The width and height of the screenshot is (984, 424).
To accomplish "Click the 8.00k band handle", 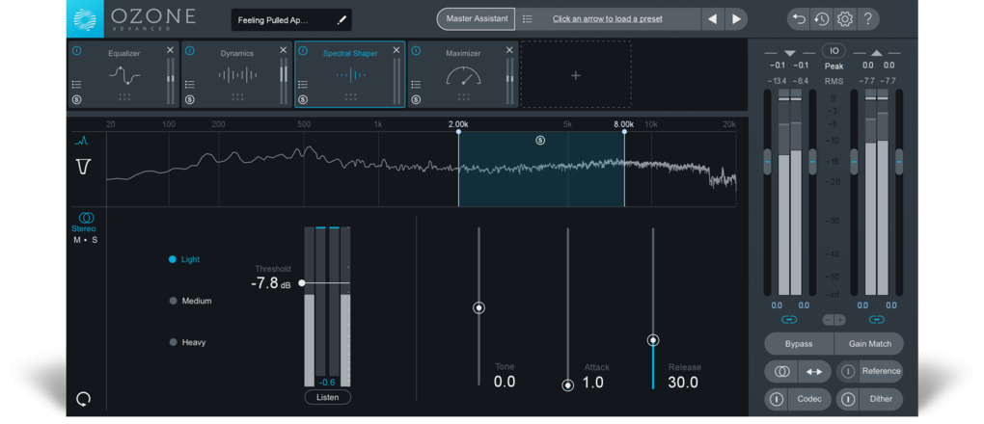I will coord(624,132).
